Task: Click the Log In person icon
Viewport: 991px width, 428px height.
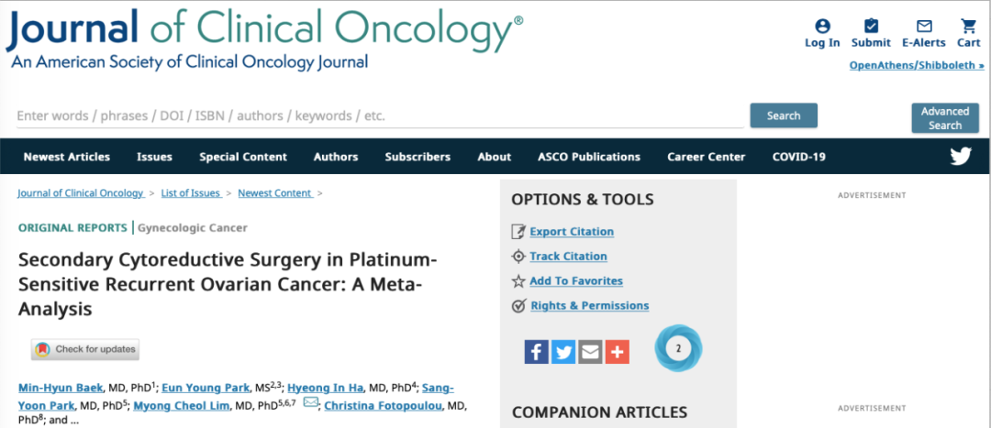Action: pos(822,27)
